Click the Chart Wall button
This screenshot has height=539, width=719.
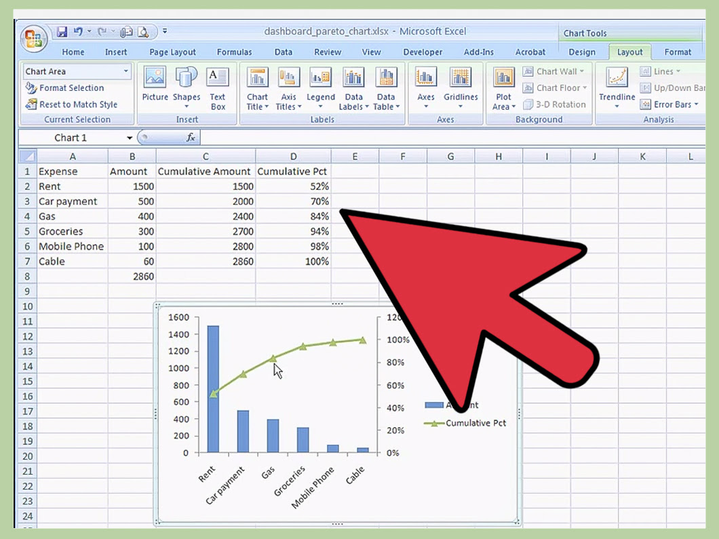554,71
